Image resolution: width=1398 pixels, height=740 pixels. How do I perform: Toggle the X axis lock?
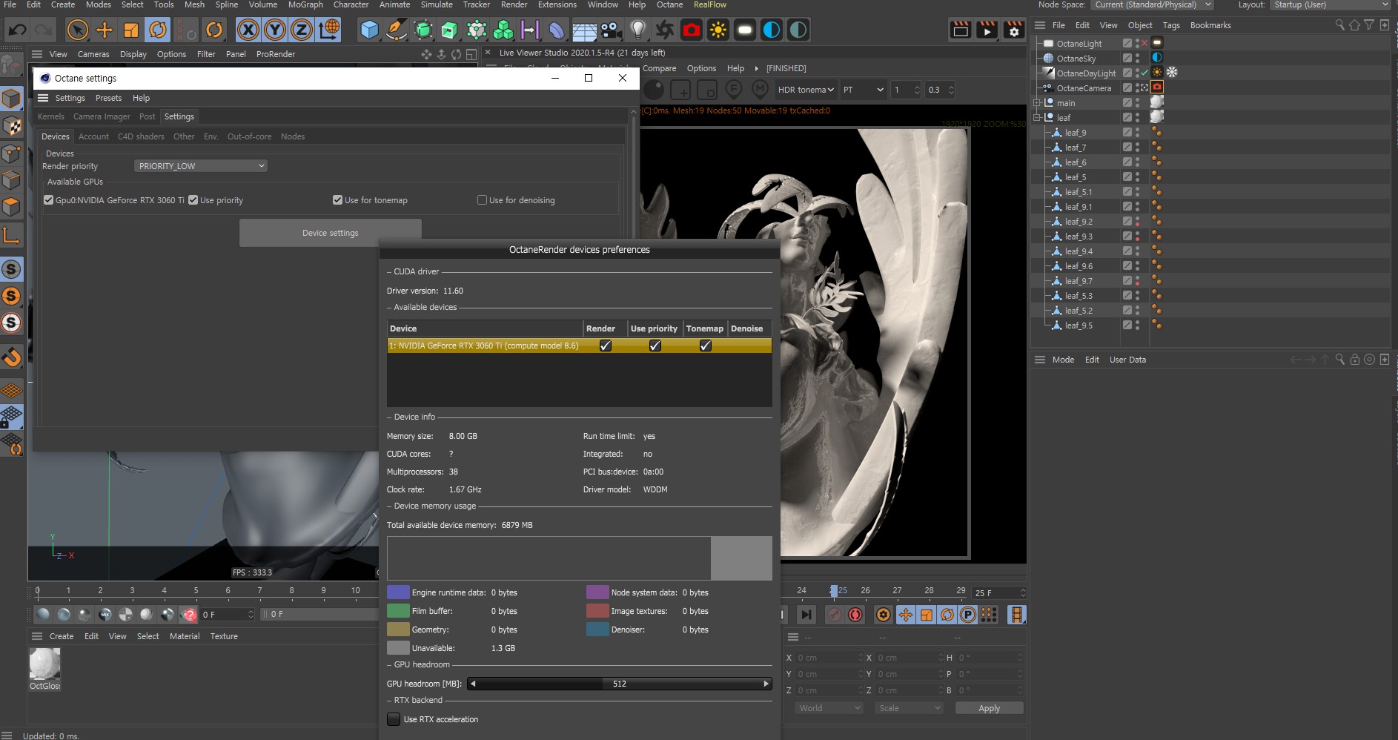(x=248, y=30)
